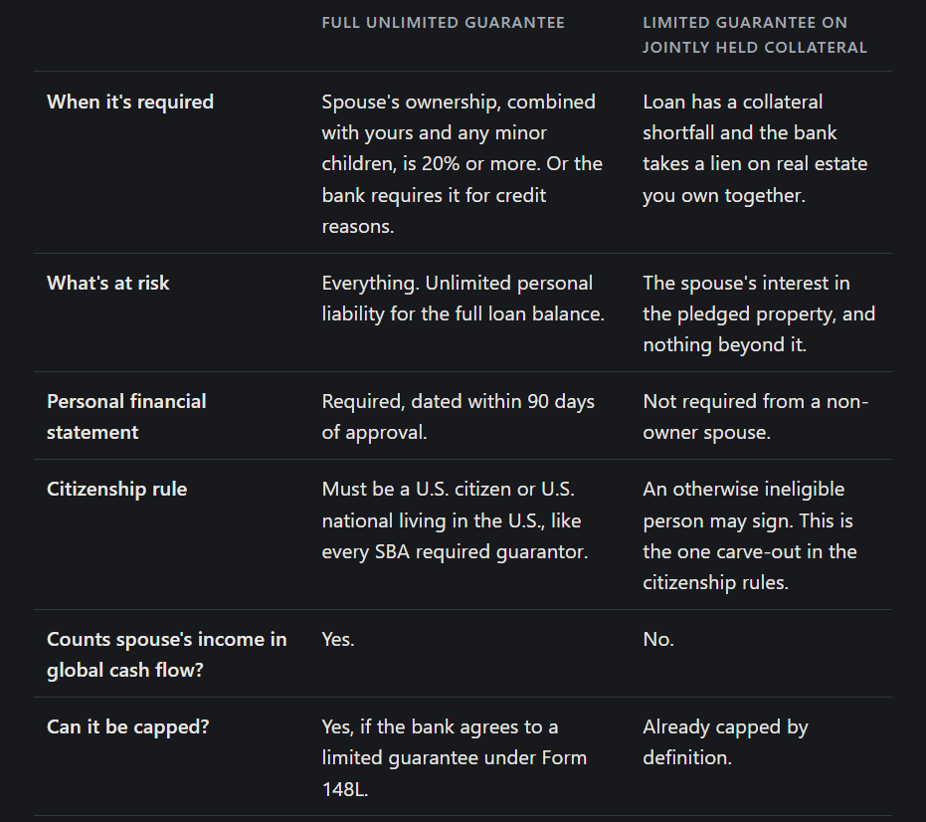Click the 'Personal financial statement' row label
Viewport: 926px width, 822px height.
(x=126, y=417)
